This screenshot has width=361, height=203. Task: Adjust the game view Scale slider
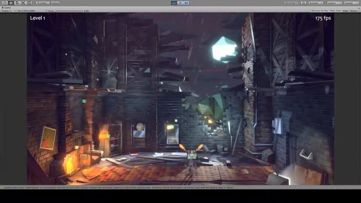[69, 11]
